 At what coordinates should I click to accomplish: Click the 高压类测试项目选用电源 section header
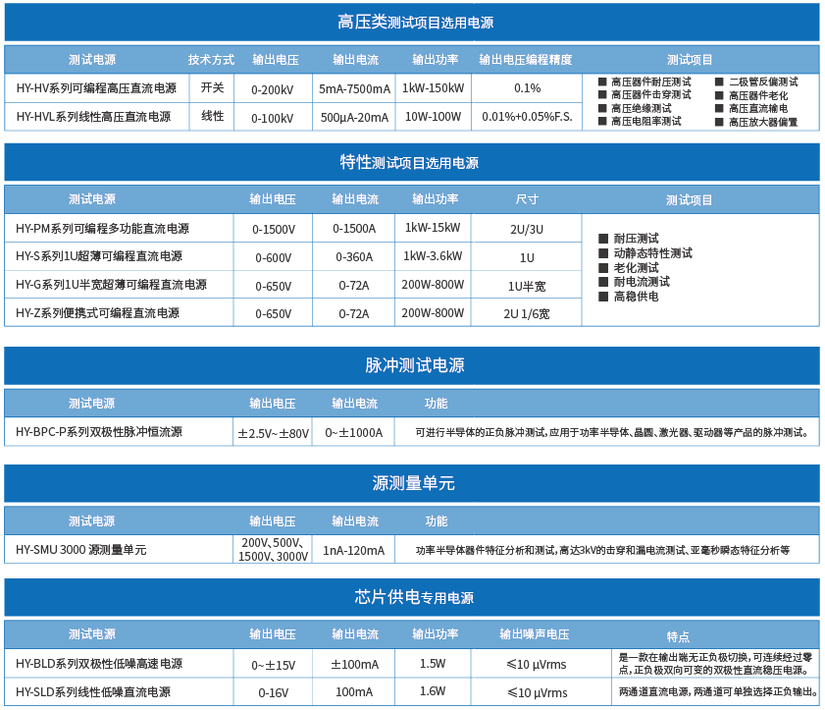coord(412,23)
